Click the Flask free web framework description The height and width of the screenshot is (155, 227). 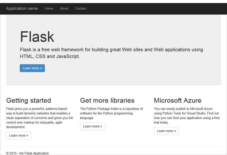click(111, 53)
